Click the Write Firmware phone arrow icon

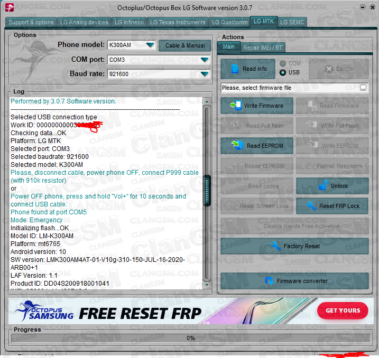(x=236, y=106)
